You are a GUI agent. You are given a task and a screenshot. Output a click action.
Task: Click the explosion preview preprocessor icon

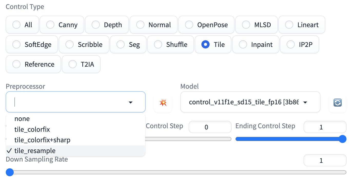pyautogui.click(x=163, y=103)
